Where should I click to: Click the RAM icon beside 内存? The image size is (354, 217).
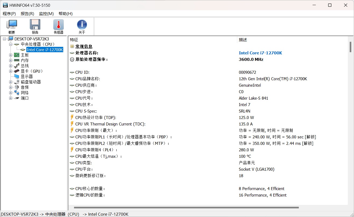coord(17,60)
